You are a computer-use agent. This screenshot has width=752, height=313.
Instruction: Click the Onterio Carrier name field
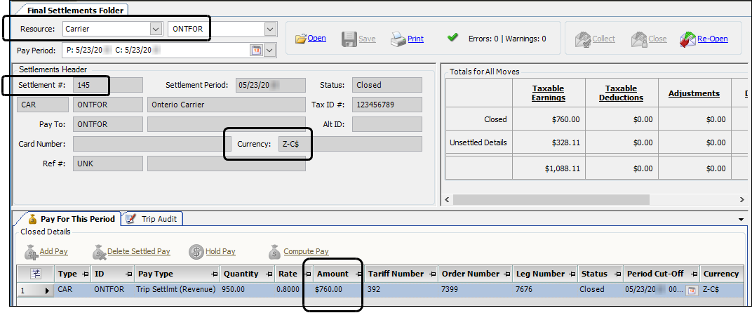pos(227,105)
